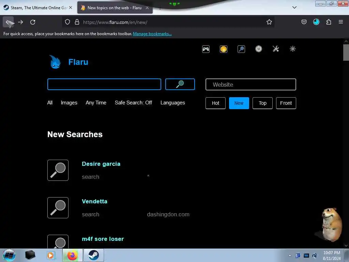Click the power button icon in Flaru header
Image resolution: width=349 pixels, height=262 pixels.
pos(258,49)
